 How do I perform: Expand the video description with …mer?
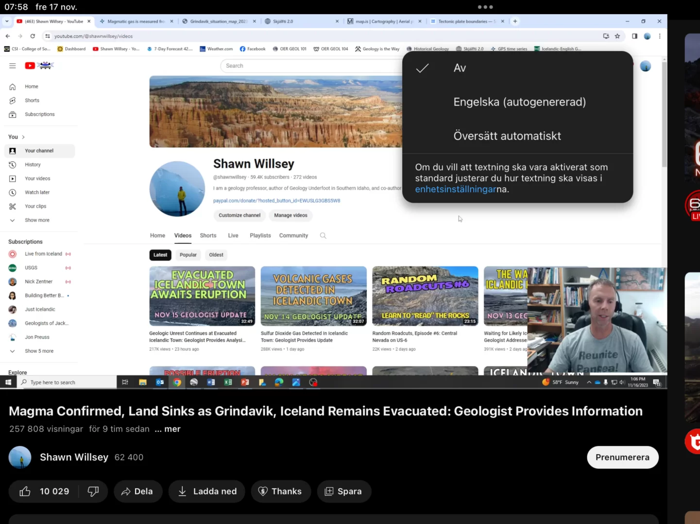tap(168, 429)
